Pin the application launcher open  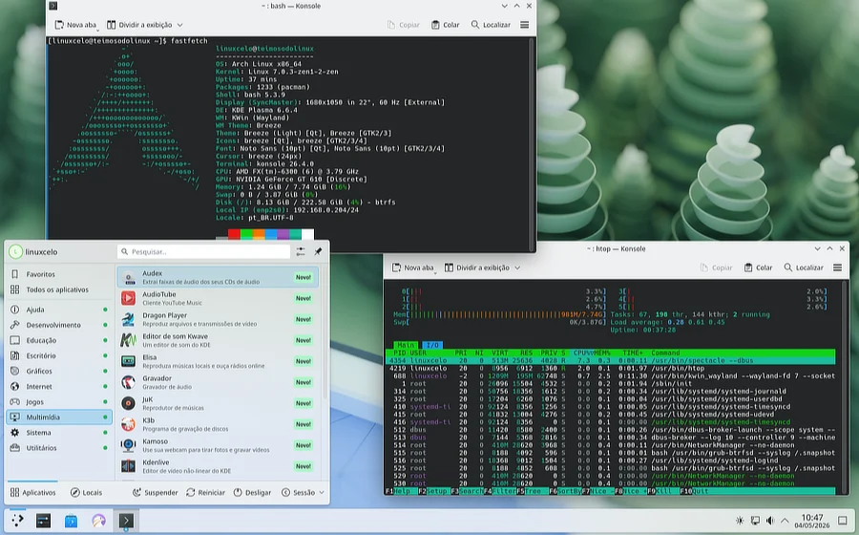coord(318,251)
